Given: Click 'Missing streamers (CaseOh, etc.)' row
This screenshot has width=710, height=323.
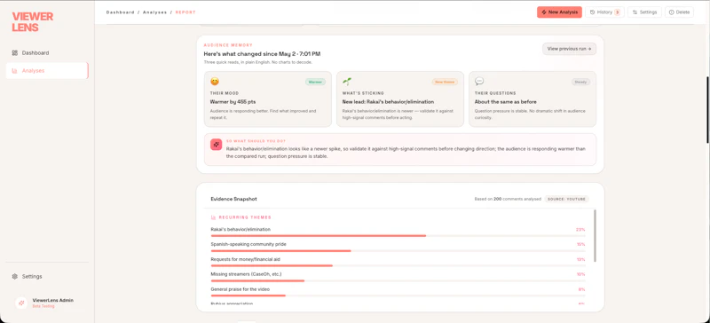Looking at the screenshot, I should point(398,277).
